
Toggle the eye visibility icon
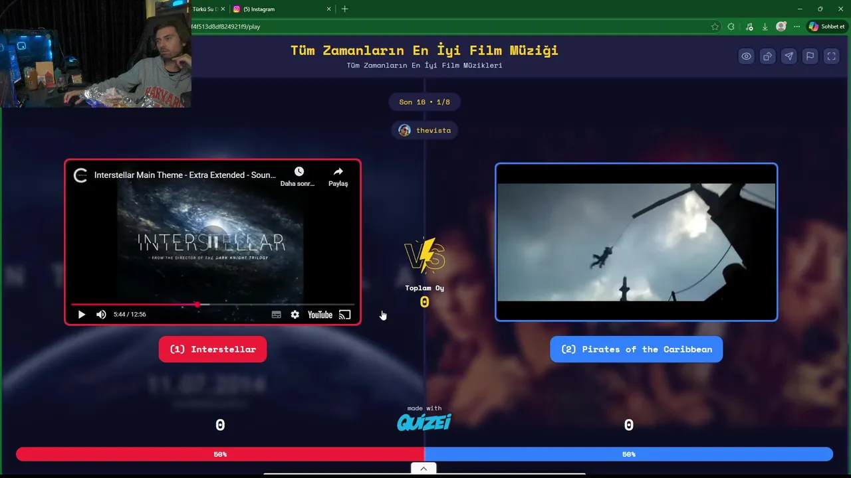coord(747,56)
